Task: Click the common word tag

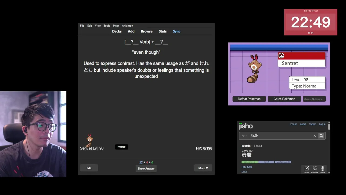Action: (249, 162)
